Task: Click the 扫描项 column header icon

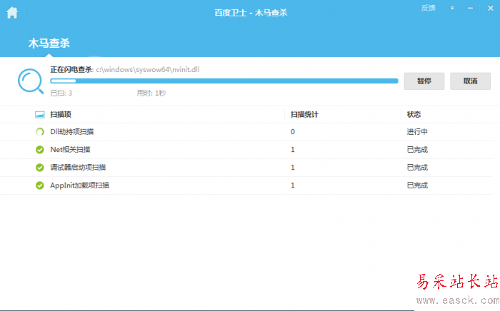Action: coord(40,115)
